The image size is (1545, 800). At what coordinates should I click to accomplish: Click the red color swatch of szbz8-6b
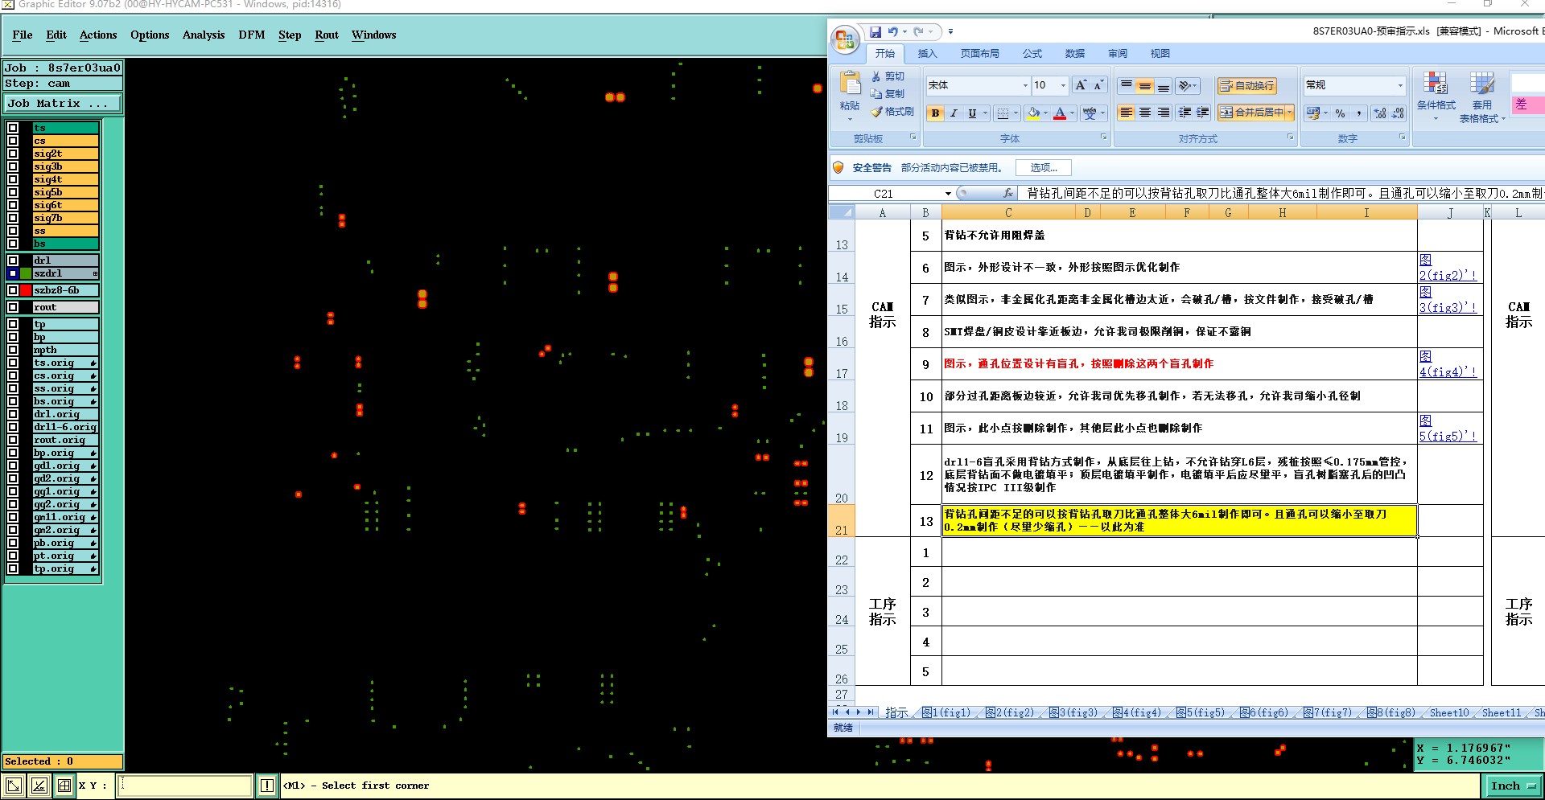click(26, 290)
